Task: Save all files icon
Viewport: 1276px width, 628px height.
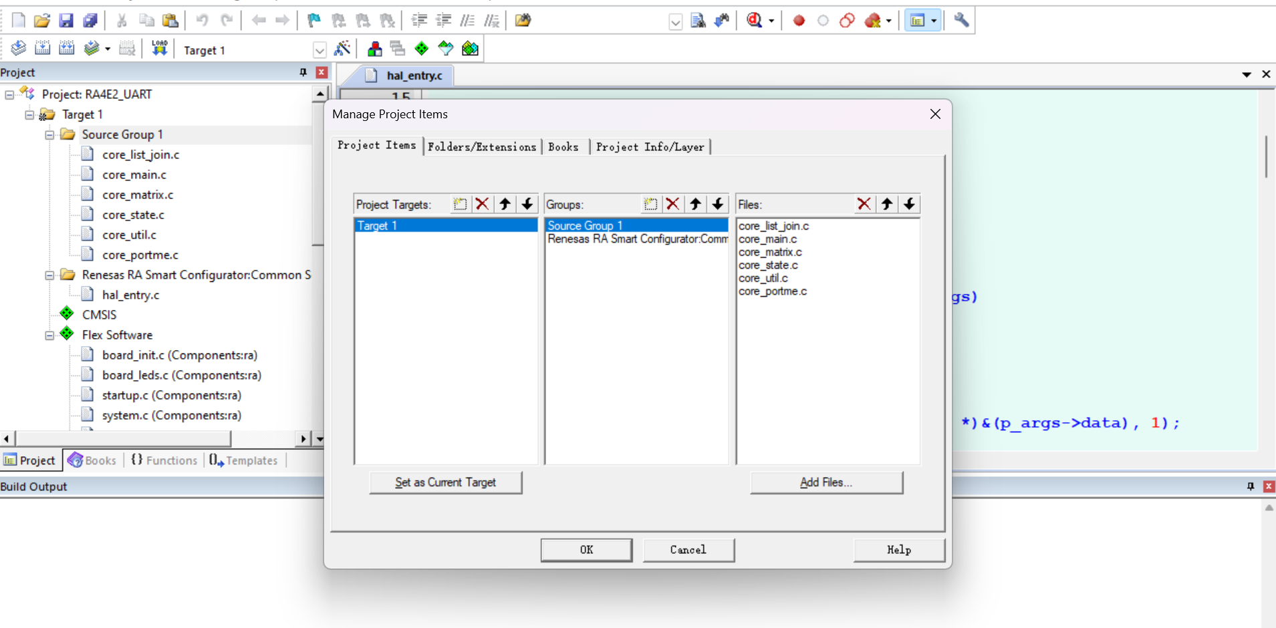Action: (90, 20)
